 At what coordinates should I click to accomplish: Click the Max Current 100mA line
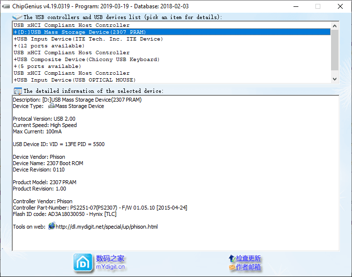point(37,131)
